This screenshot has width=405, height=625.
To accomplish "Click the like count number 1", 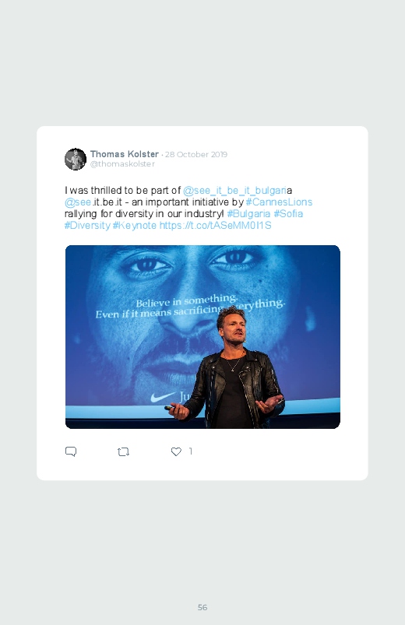I will (x=190, y=451).
